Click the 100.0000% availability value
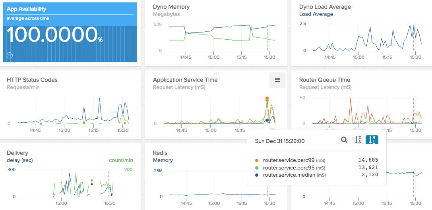Image resolution: width=432 pixels, height=210 pixels. coord(54,35)
